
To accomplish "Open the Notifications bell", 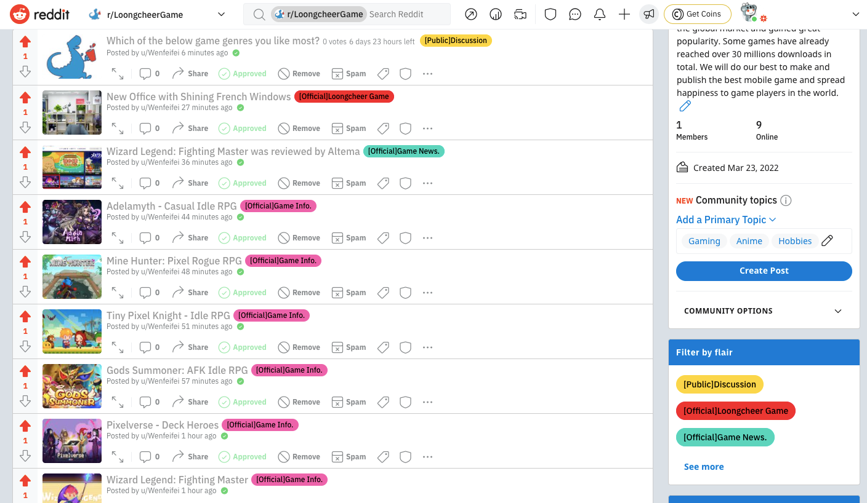I will pos(600,14).
